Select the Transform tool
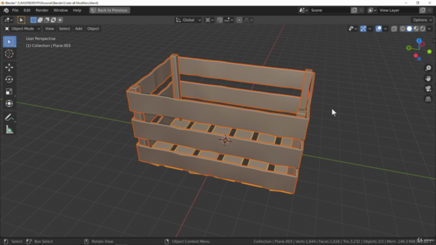This screenshot has height=245, width=436. click(x=9, y=103)
